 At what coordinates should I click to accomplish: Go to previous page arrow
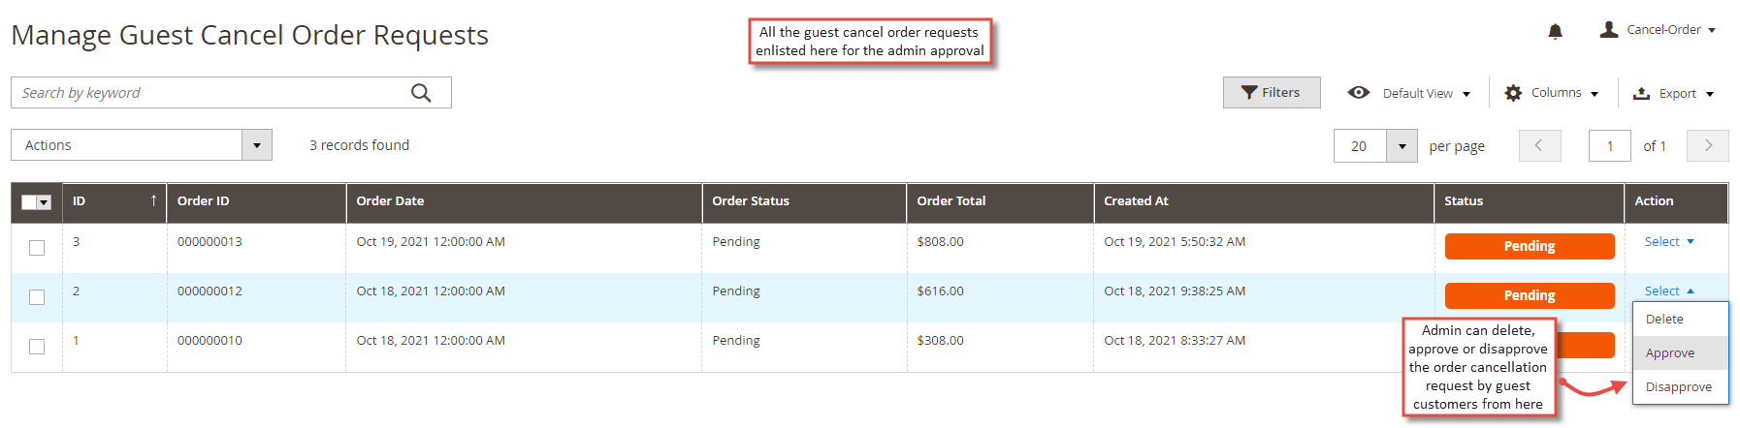1539,145
